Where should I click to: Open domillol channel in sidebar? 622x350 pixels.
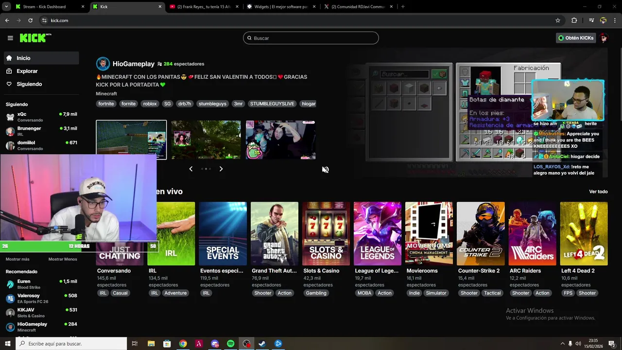[41, 145]
